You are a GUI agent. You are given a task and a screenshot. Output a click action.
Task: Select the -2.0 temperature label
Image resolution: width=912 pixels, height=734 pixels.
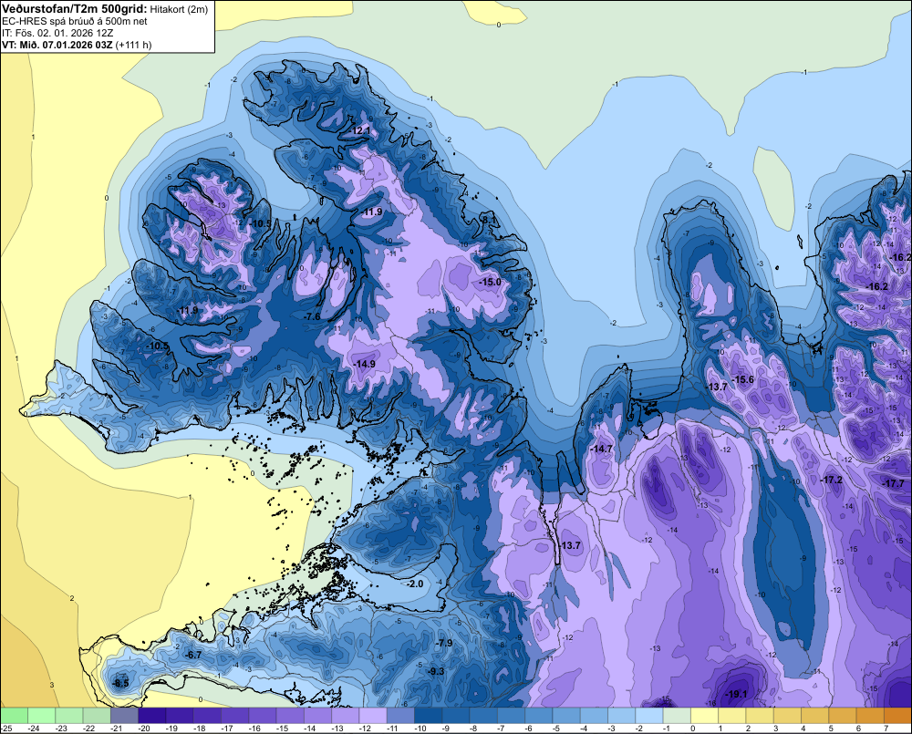coord(415,584)
